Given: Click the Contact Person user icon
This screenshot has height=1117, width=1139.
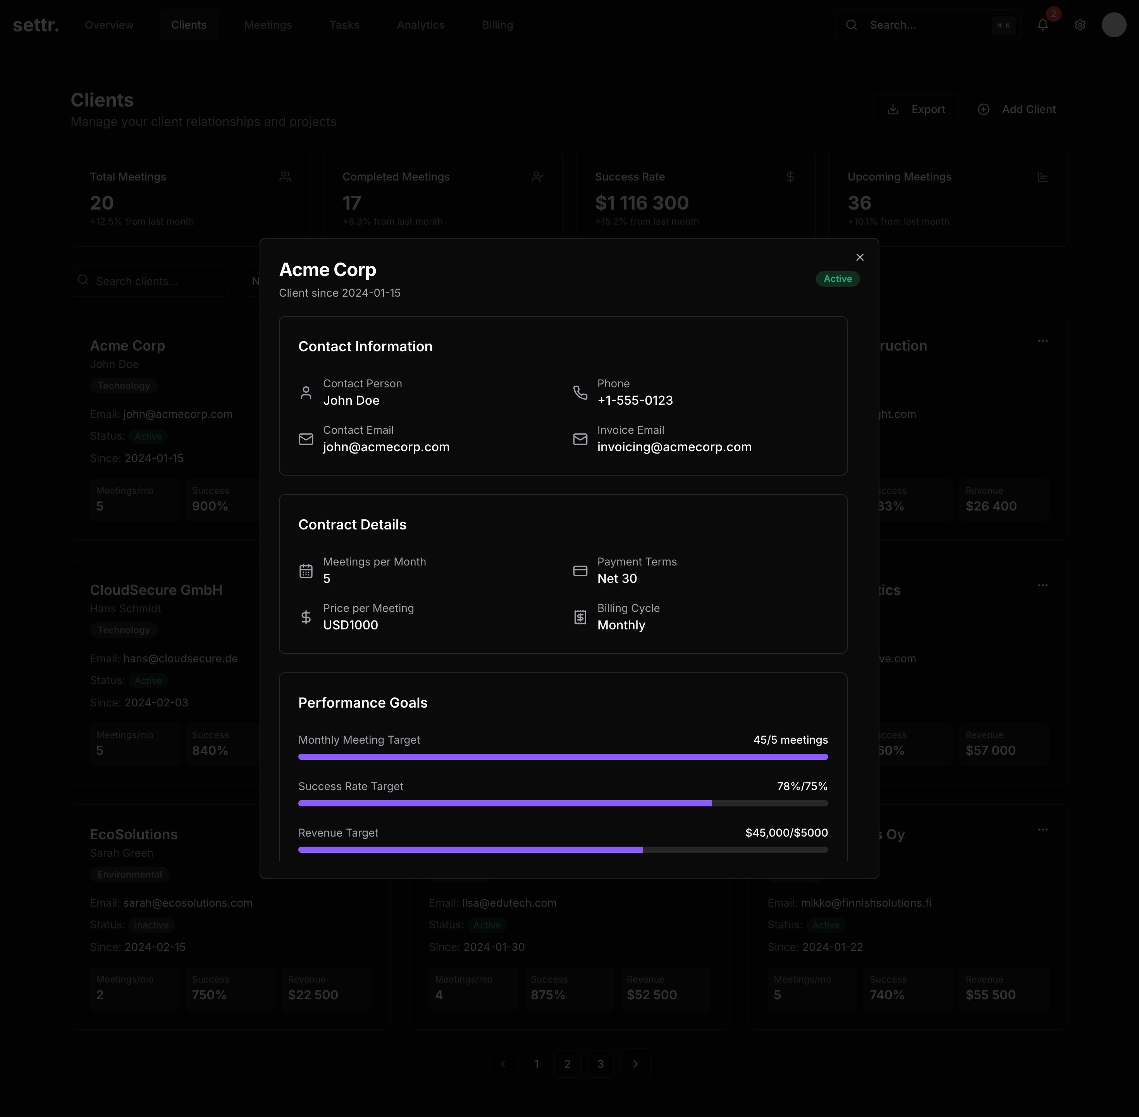Looking at the screenshot, I should point(306,392).
